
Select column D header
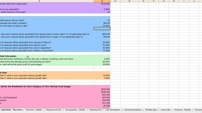click(129, 1)
